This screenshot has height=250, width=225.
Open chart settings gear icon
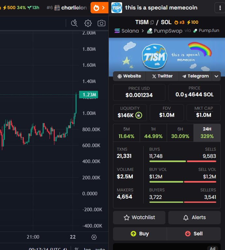tap(88, 23)
